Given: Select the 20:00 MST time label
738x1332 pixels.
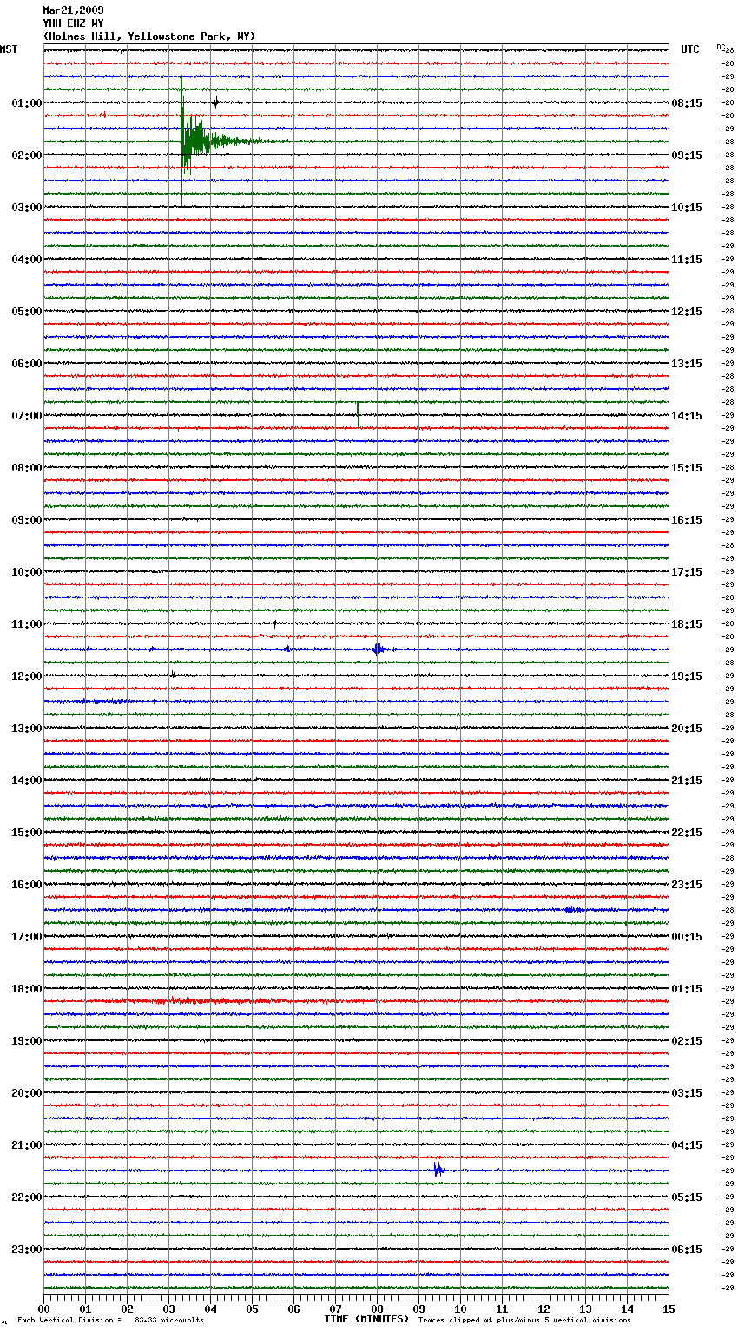Looking at the screenshot, I should tap(27, 1093).
